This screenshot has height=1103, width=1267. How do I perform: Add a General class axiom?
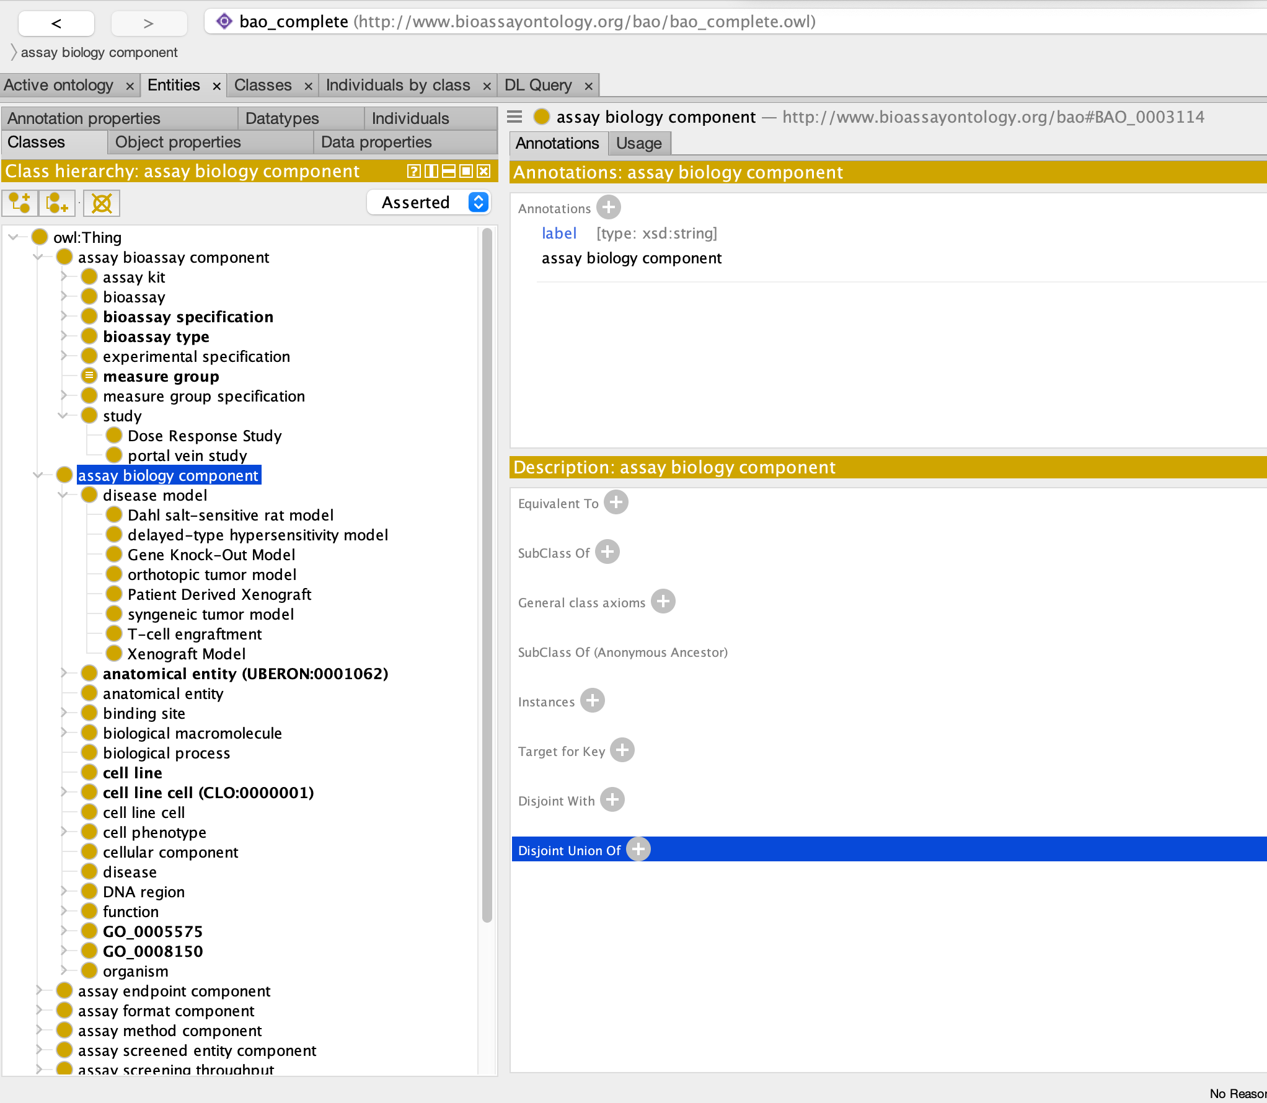pyautogui.click(x=663, y=601)
